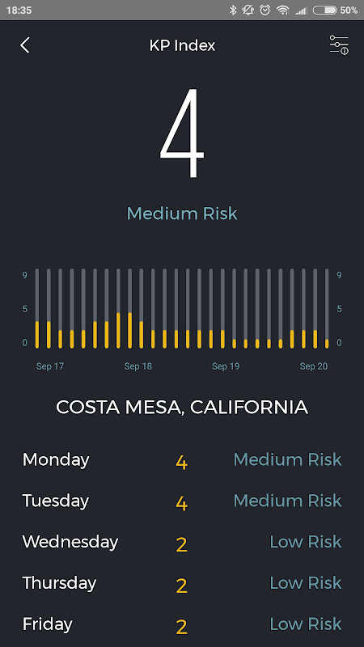Open the filter settings icon
The width and height of the screenshot is (364, 647).
(x=339, y=45)
